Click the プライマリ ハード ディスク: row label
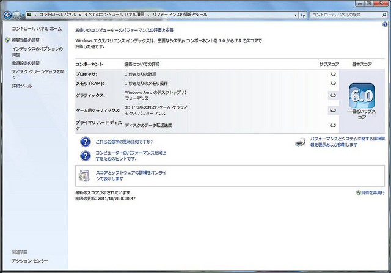The height and width of the screenshot is (273, 391). click(x=99, y=125)
